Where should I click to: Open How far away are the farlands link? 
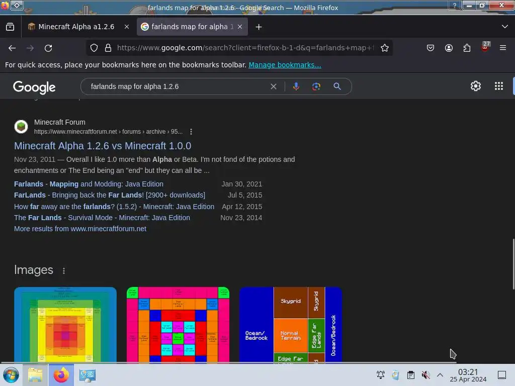[114, 207]
